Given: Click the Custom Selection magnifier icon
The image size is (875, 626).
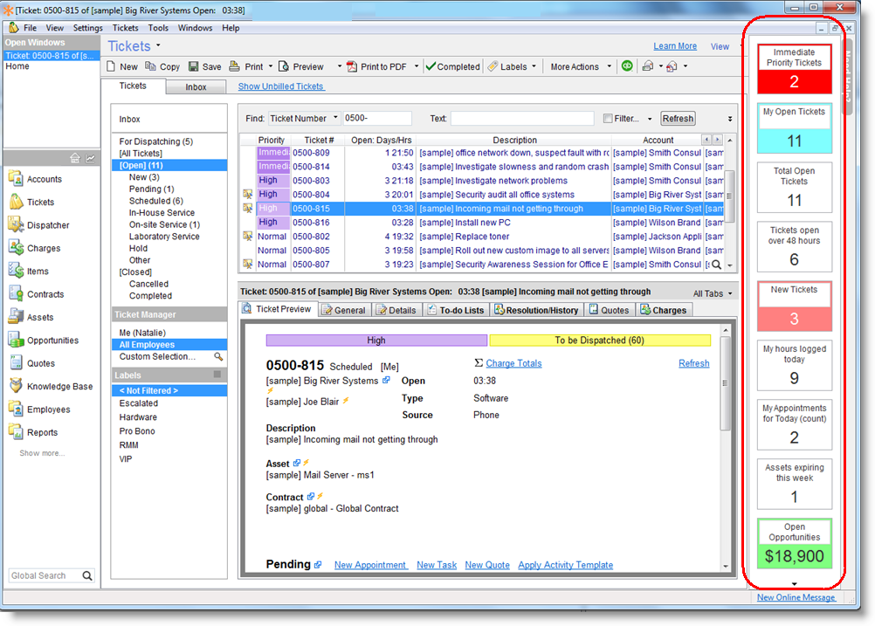Looking at the screenshot, I should tap(218, 357).
